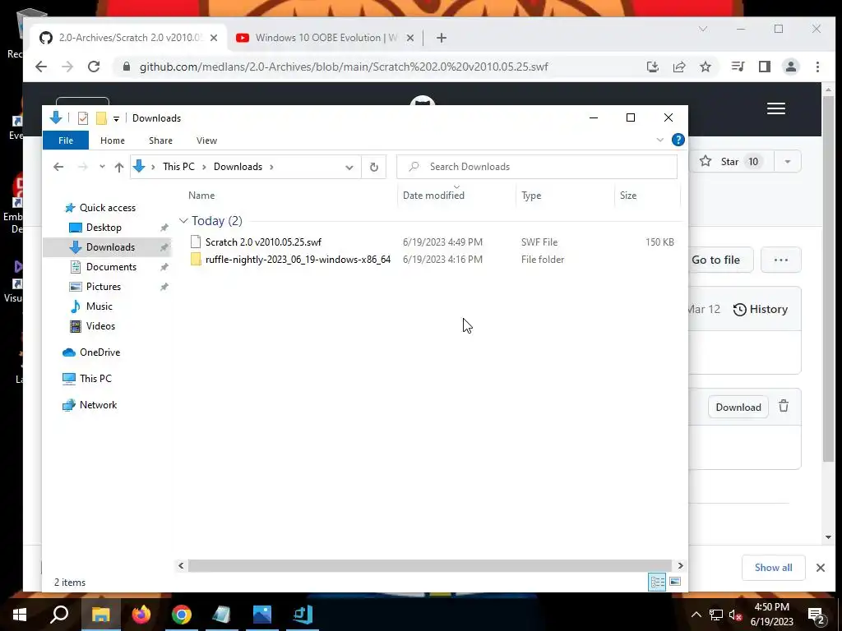
Task: Star the GitHub repository
Action: coord(730,162)
